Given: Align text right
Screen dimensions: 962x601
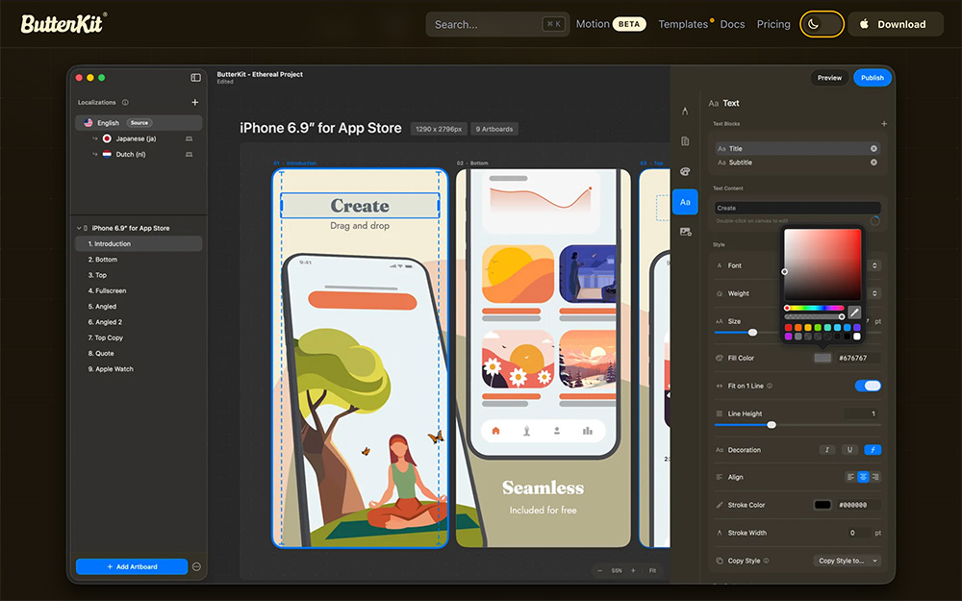Looking at the screenshot, I should (x=875, y=477).
